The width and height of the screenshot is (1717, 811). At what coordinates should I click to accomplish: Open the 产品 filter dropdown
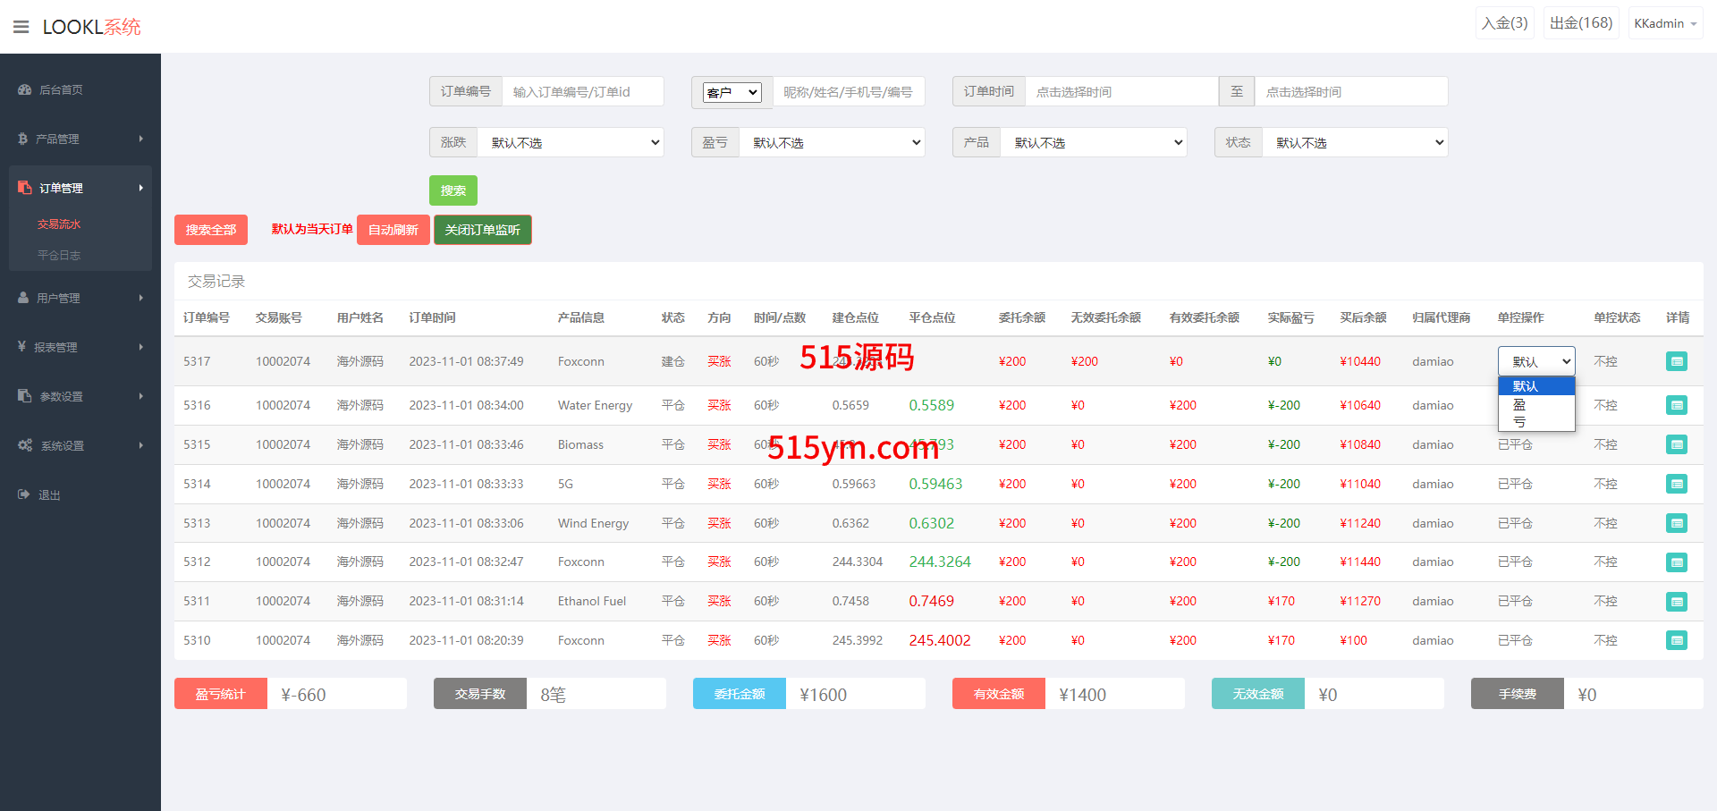1093,142
